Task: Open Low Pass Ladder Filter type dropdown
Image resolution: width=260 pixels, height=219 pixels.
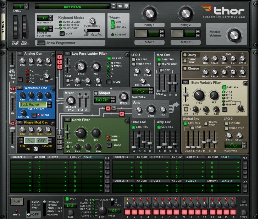Action: coord(67,54)
